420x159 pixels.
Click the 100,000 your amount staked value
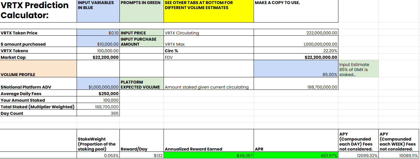[98, 100]
